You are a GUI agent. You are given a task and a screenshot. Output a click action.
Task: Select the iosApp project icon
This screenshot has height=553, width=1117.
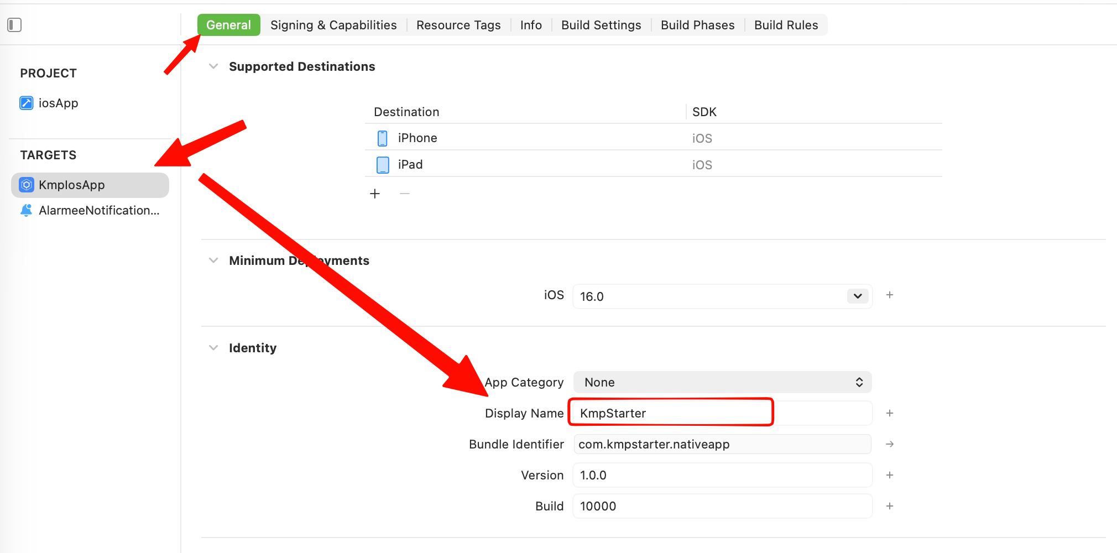[27, 103]
